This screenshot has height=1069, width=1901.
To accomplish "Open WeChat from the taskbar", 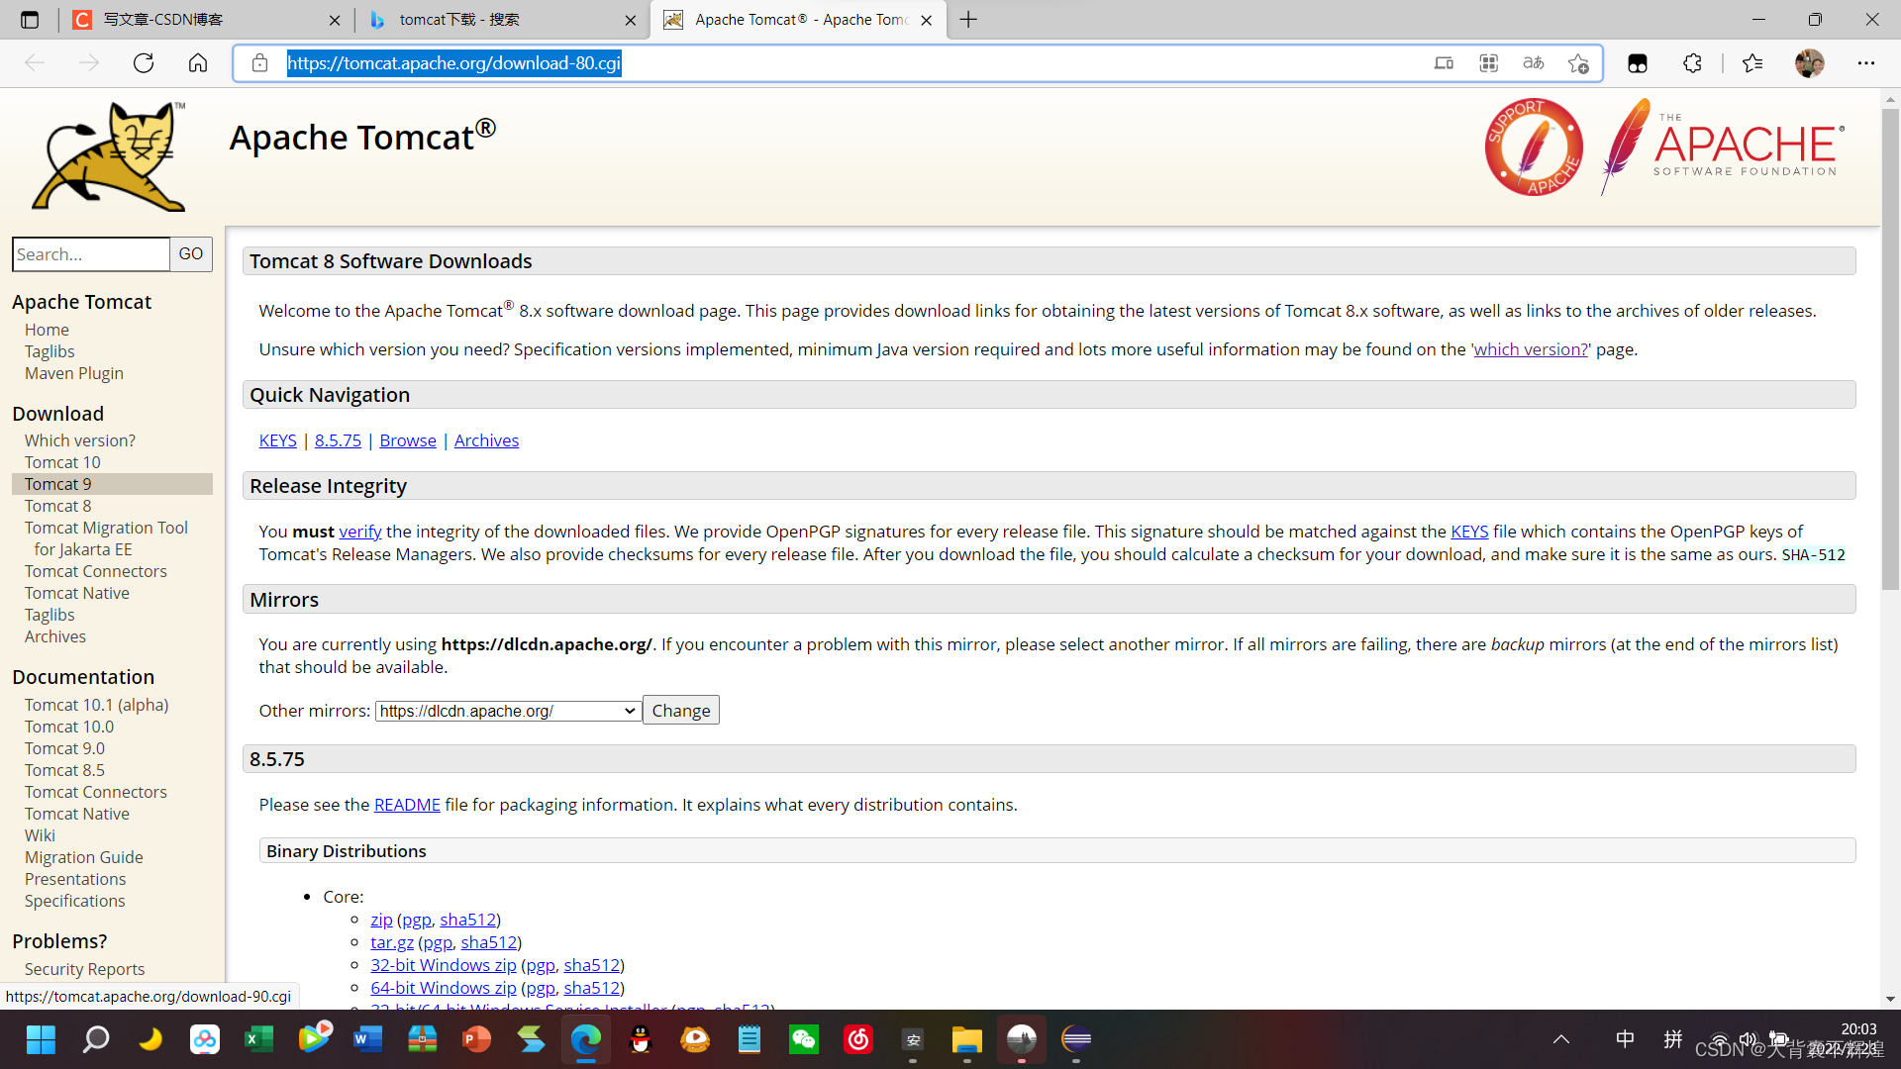I will (x=804, y=1039).
